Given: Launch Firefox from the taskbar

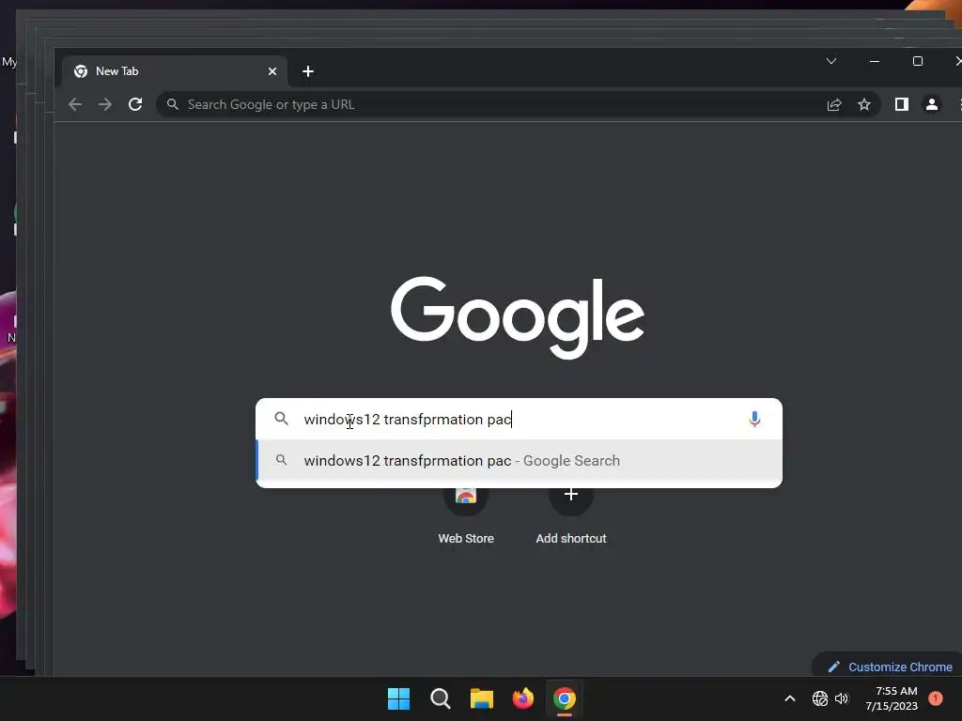Looking at the screenshot, I should pyautogui.click(x=522, y=698).
